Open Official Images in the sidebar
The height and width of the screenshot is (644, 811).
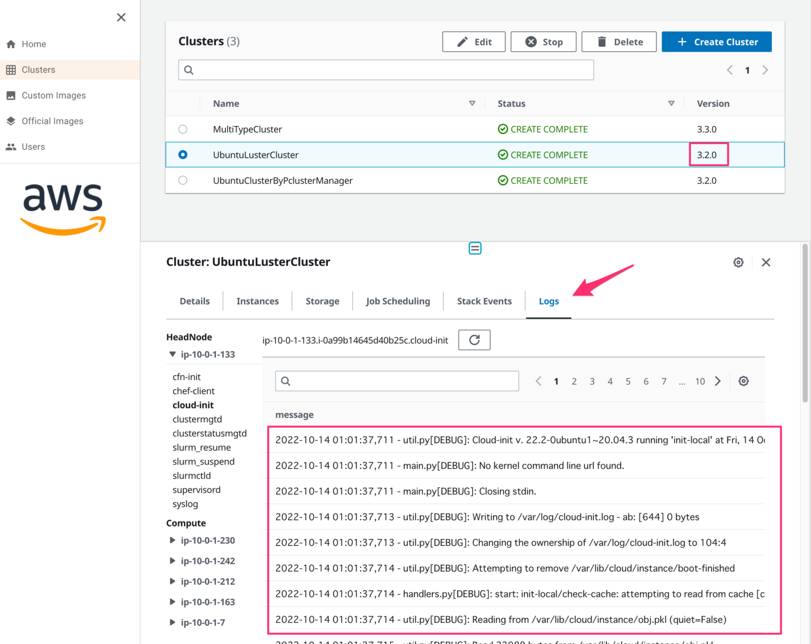coord(52,121)
